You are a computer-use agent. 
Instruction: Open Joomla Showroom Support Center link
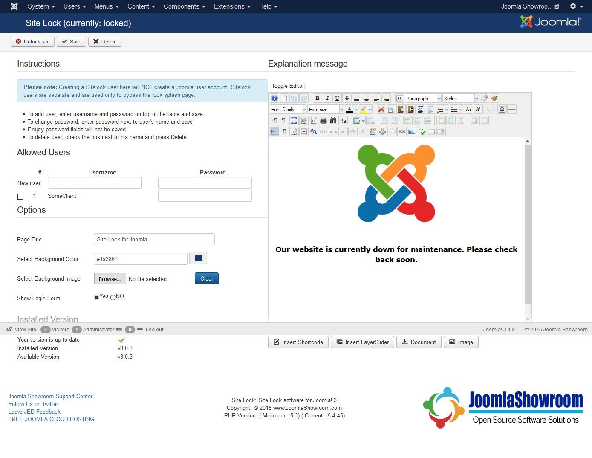[x=50, y=396]
